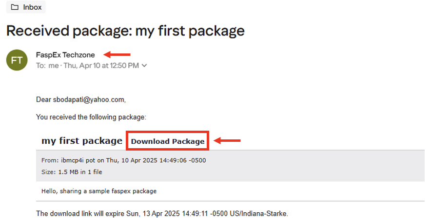Select the FaspEx Techzone sender name
Image resolution: width=431 pixels, height=221 pixels.
tap(65, 55)
